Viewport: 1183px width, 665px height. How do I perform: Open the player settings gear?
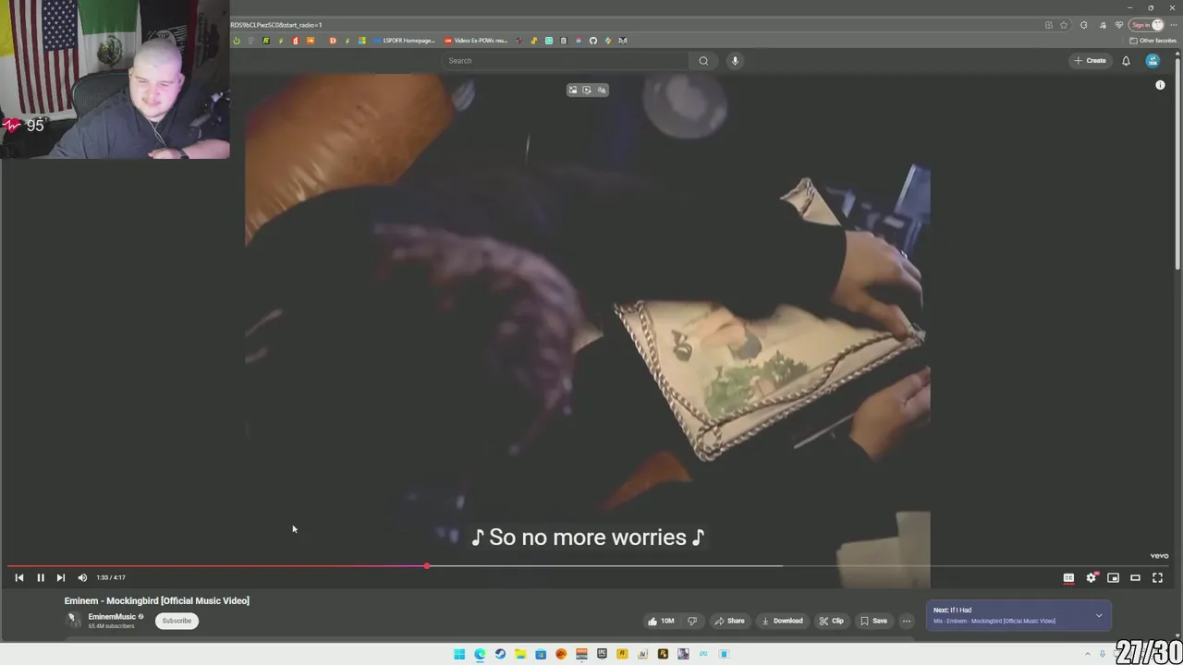[1092, 577]
